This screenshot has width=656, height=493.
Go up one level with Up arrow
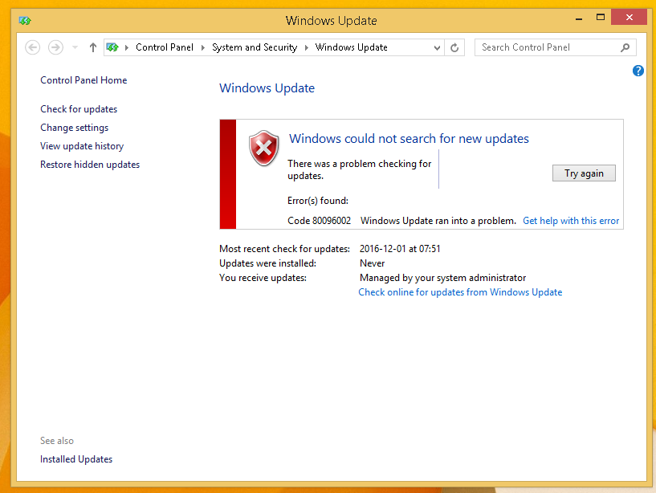click(93, 47)
